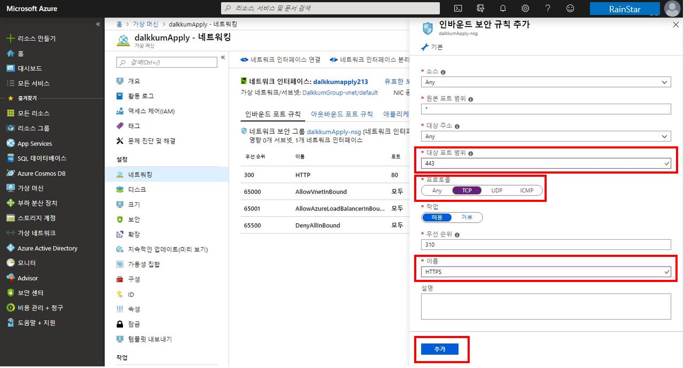Click the top resource search box

[330, 8]
